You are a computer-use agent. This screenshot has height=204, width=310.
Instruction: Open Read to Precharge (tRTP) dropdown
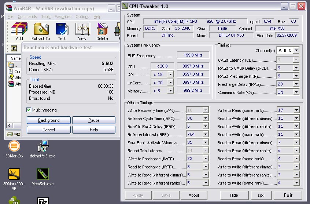206,167
